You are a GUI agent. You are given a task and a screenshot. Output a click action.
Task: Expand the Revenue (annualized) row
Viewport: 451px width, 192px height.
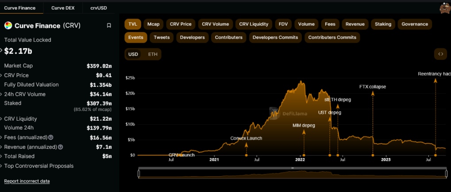(x=1, y=147)
